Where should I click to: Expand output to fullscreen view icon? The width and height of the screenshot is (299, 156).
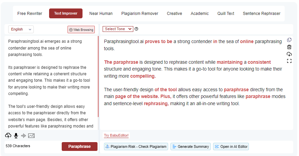click(289, 61)
